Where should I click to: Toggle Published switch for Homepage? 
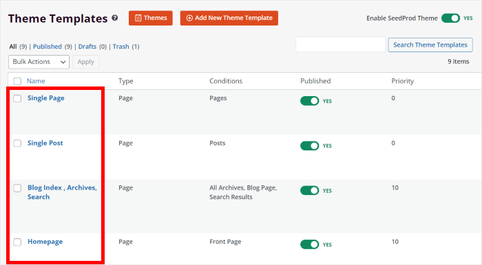click(x=310, y=244)
